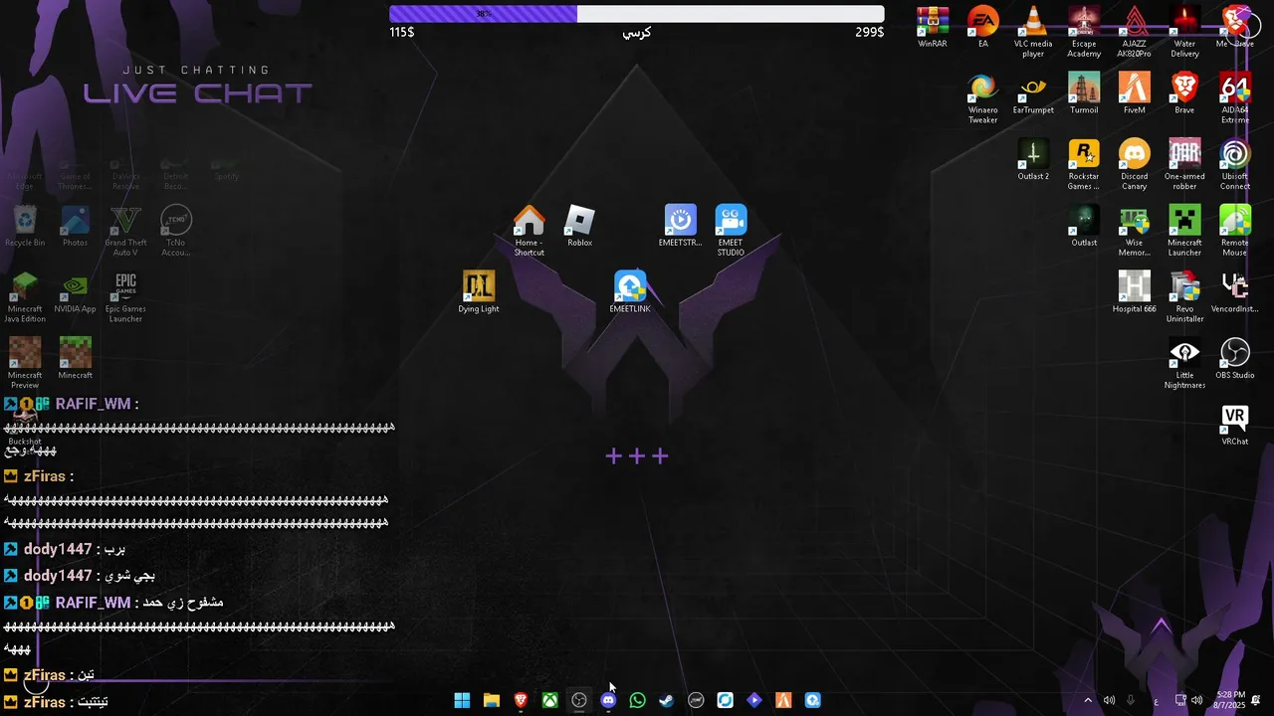
Task: Select the Hospital 666 icon
Action: [1134, 292]
